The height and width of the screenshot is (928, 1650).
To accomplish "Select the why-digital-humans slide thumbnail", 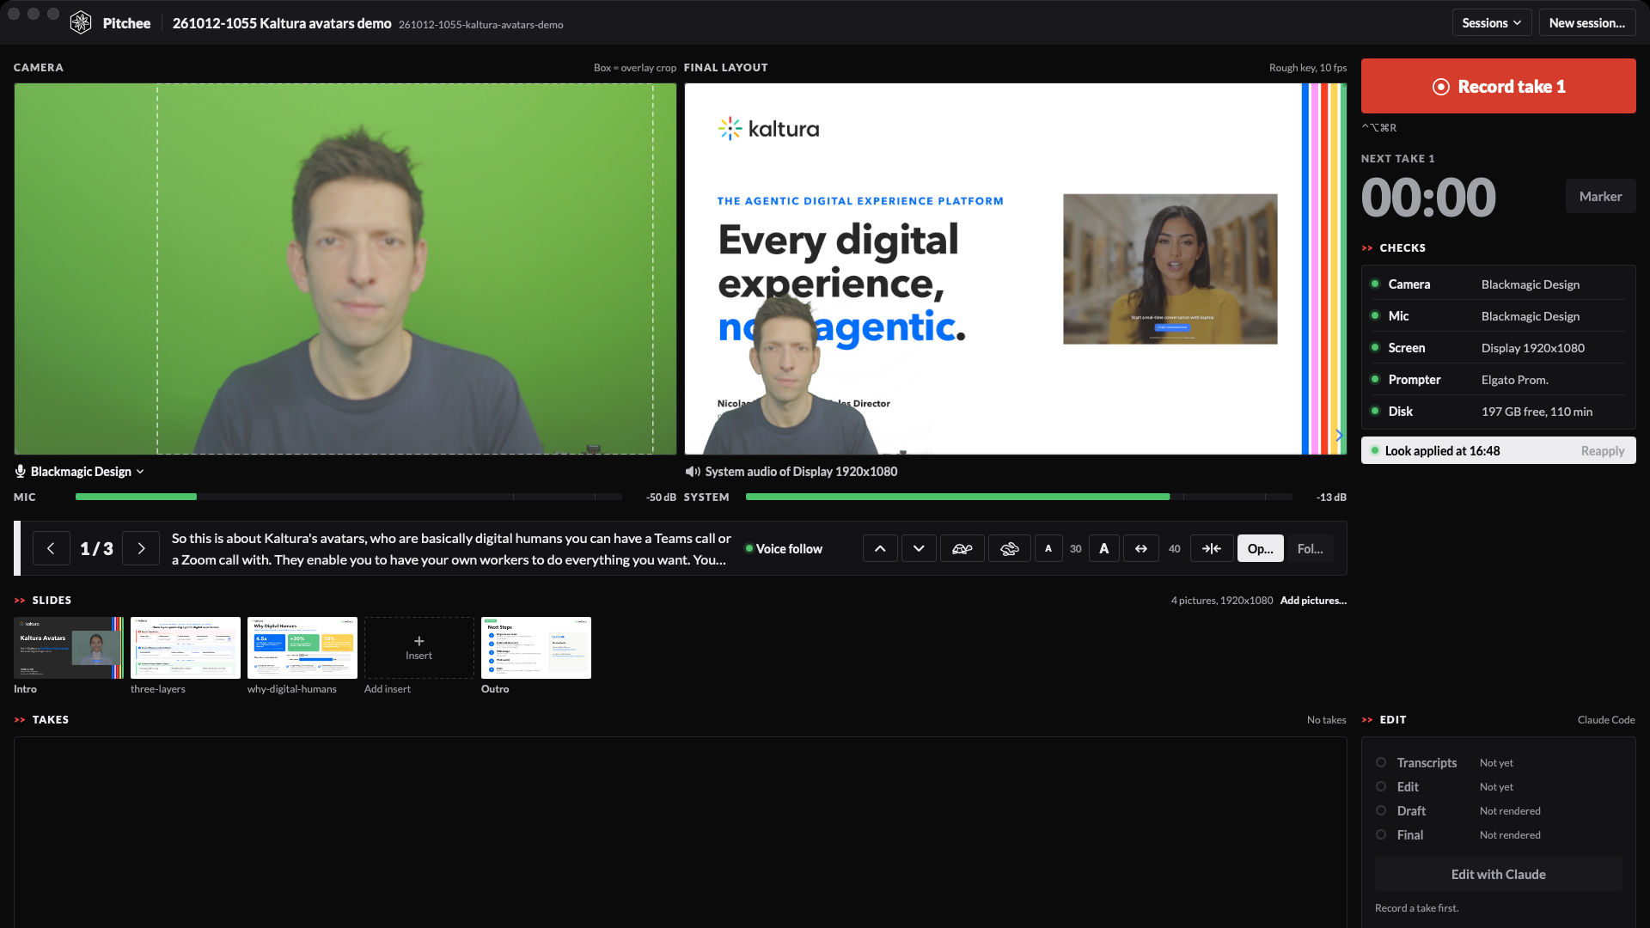I will 302,648.
